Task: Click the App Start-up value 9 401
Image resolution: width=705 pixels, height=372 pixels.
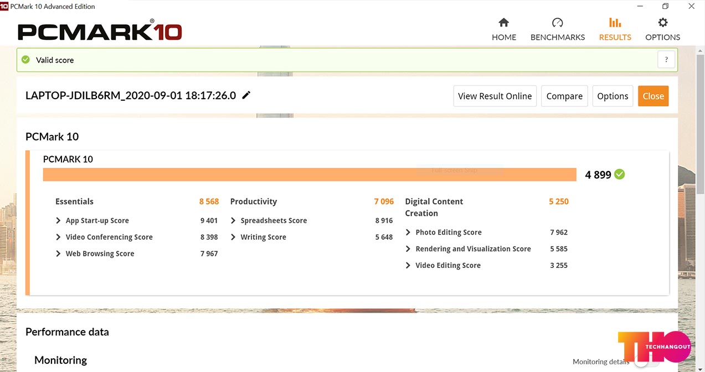Action: pyautogui.click(x=209, y=220)
